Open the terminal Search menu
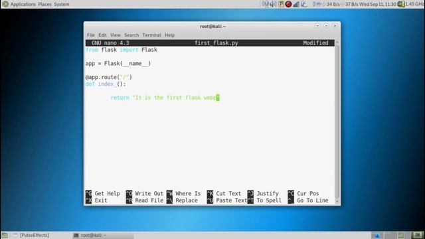 [131, 35]
